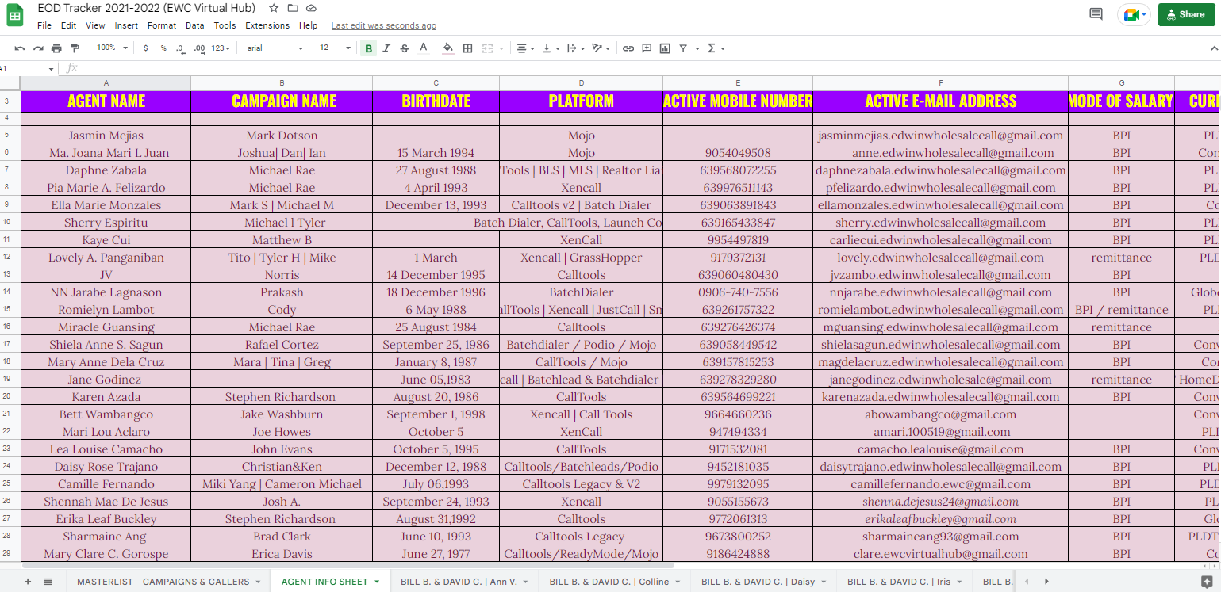Open the Insert menu
This screenshot has height=592, width=1221.
click(x=126, y=25)
